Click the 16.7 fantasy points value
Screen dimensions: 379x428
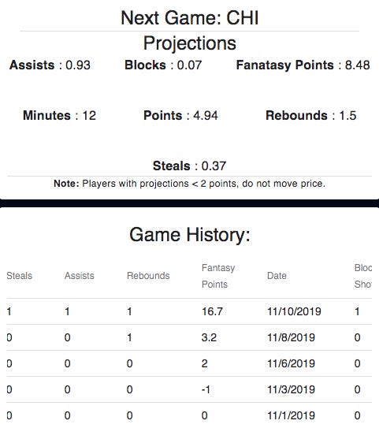click(212, 311)
